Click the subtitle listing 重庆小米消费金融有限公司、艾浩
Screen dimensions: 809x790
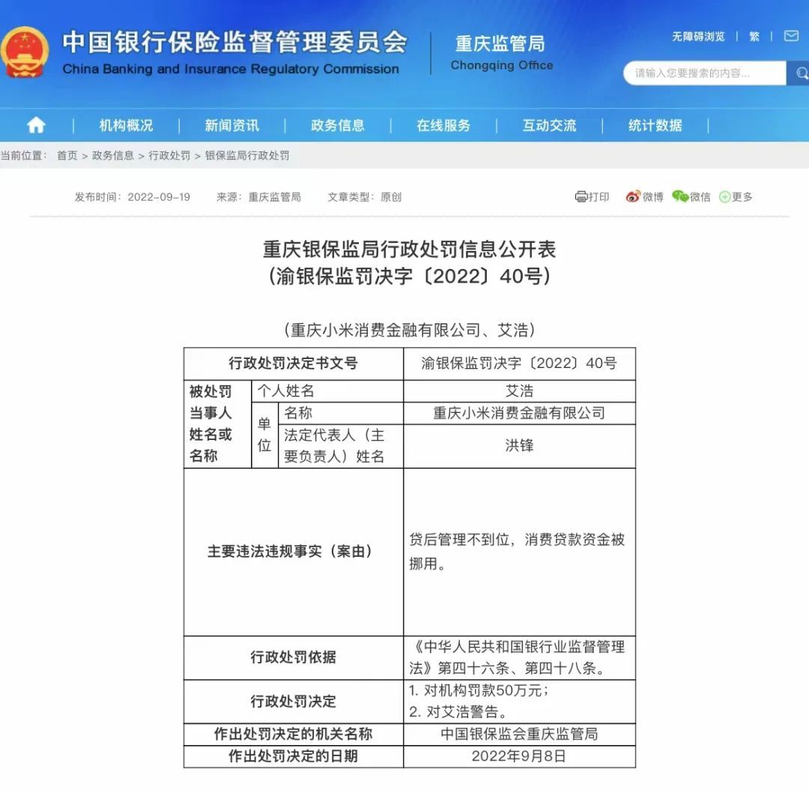point(409,330)
